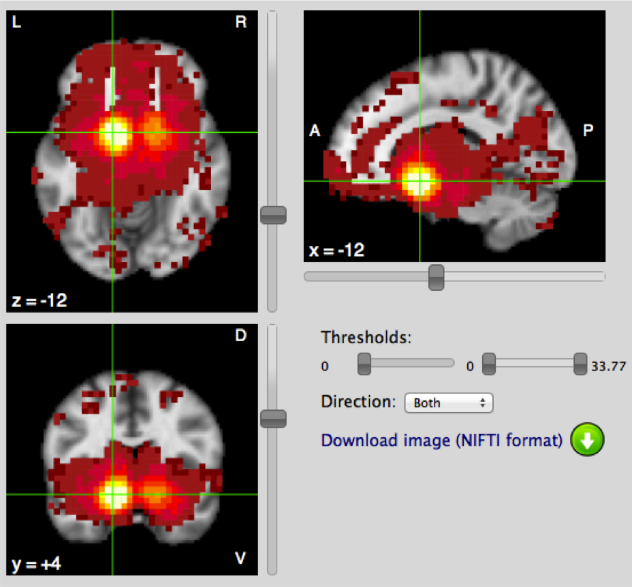Open the Direction dropdown showing Both

(448, 403)
